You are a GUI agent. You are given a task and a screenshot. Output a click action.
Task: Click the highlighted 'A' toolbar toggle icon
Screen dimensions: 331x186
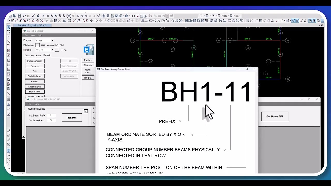pos(310,21)
